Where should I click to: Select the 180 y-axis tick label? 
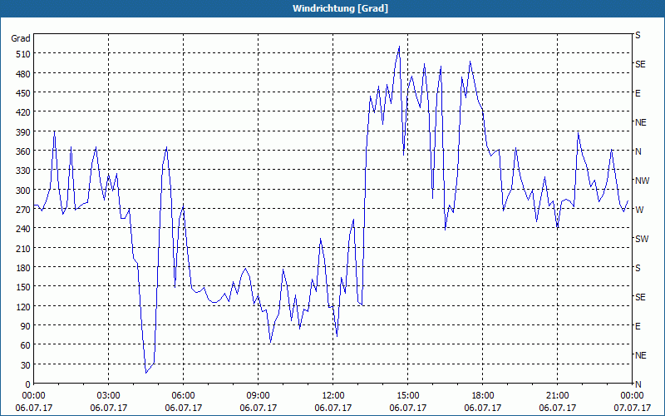[x=23, y=268]
